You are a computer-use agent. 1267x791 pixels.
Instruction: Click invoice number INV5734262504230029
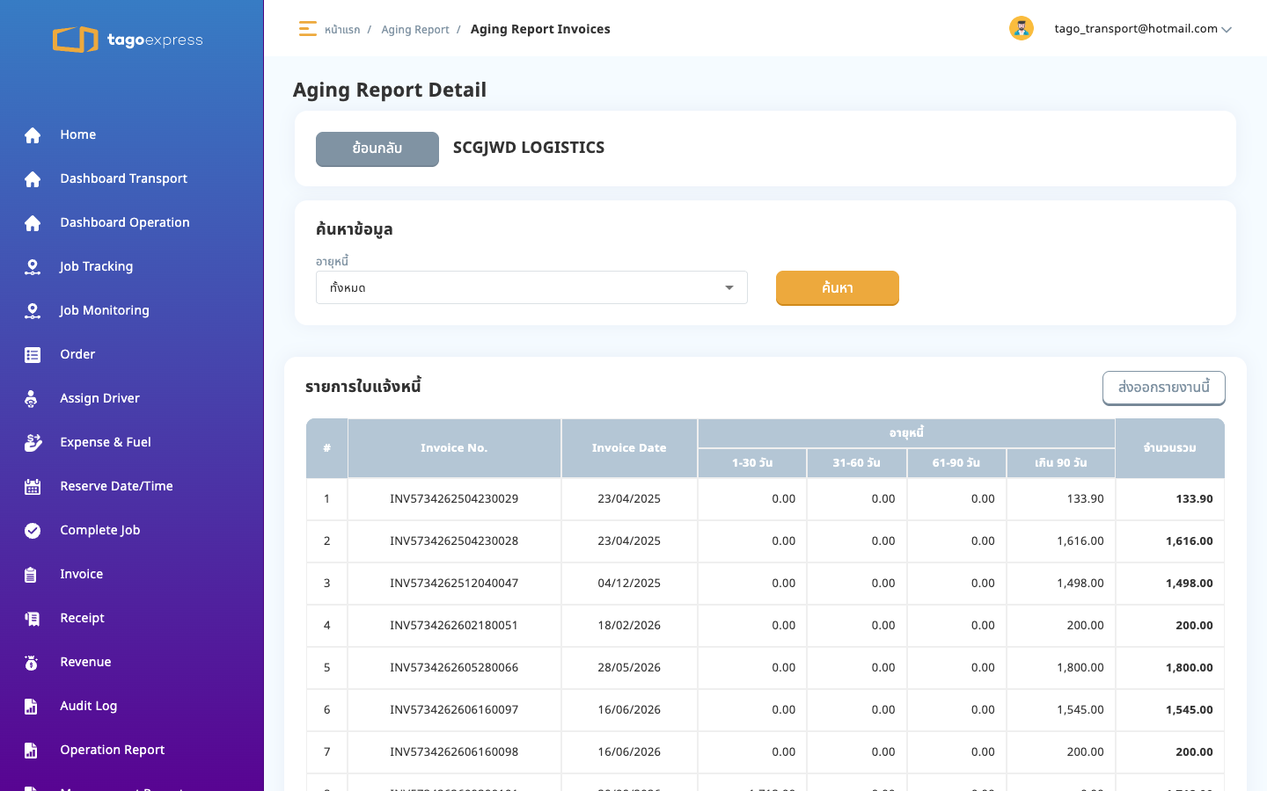click(x=454, y=498)
